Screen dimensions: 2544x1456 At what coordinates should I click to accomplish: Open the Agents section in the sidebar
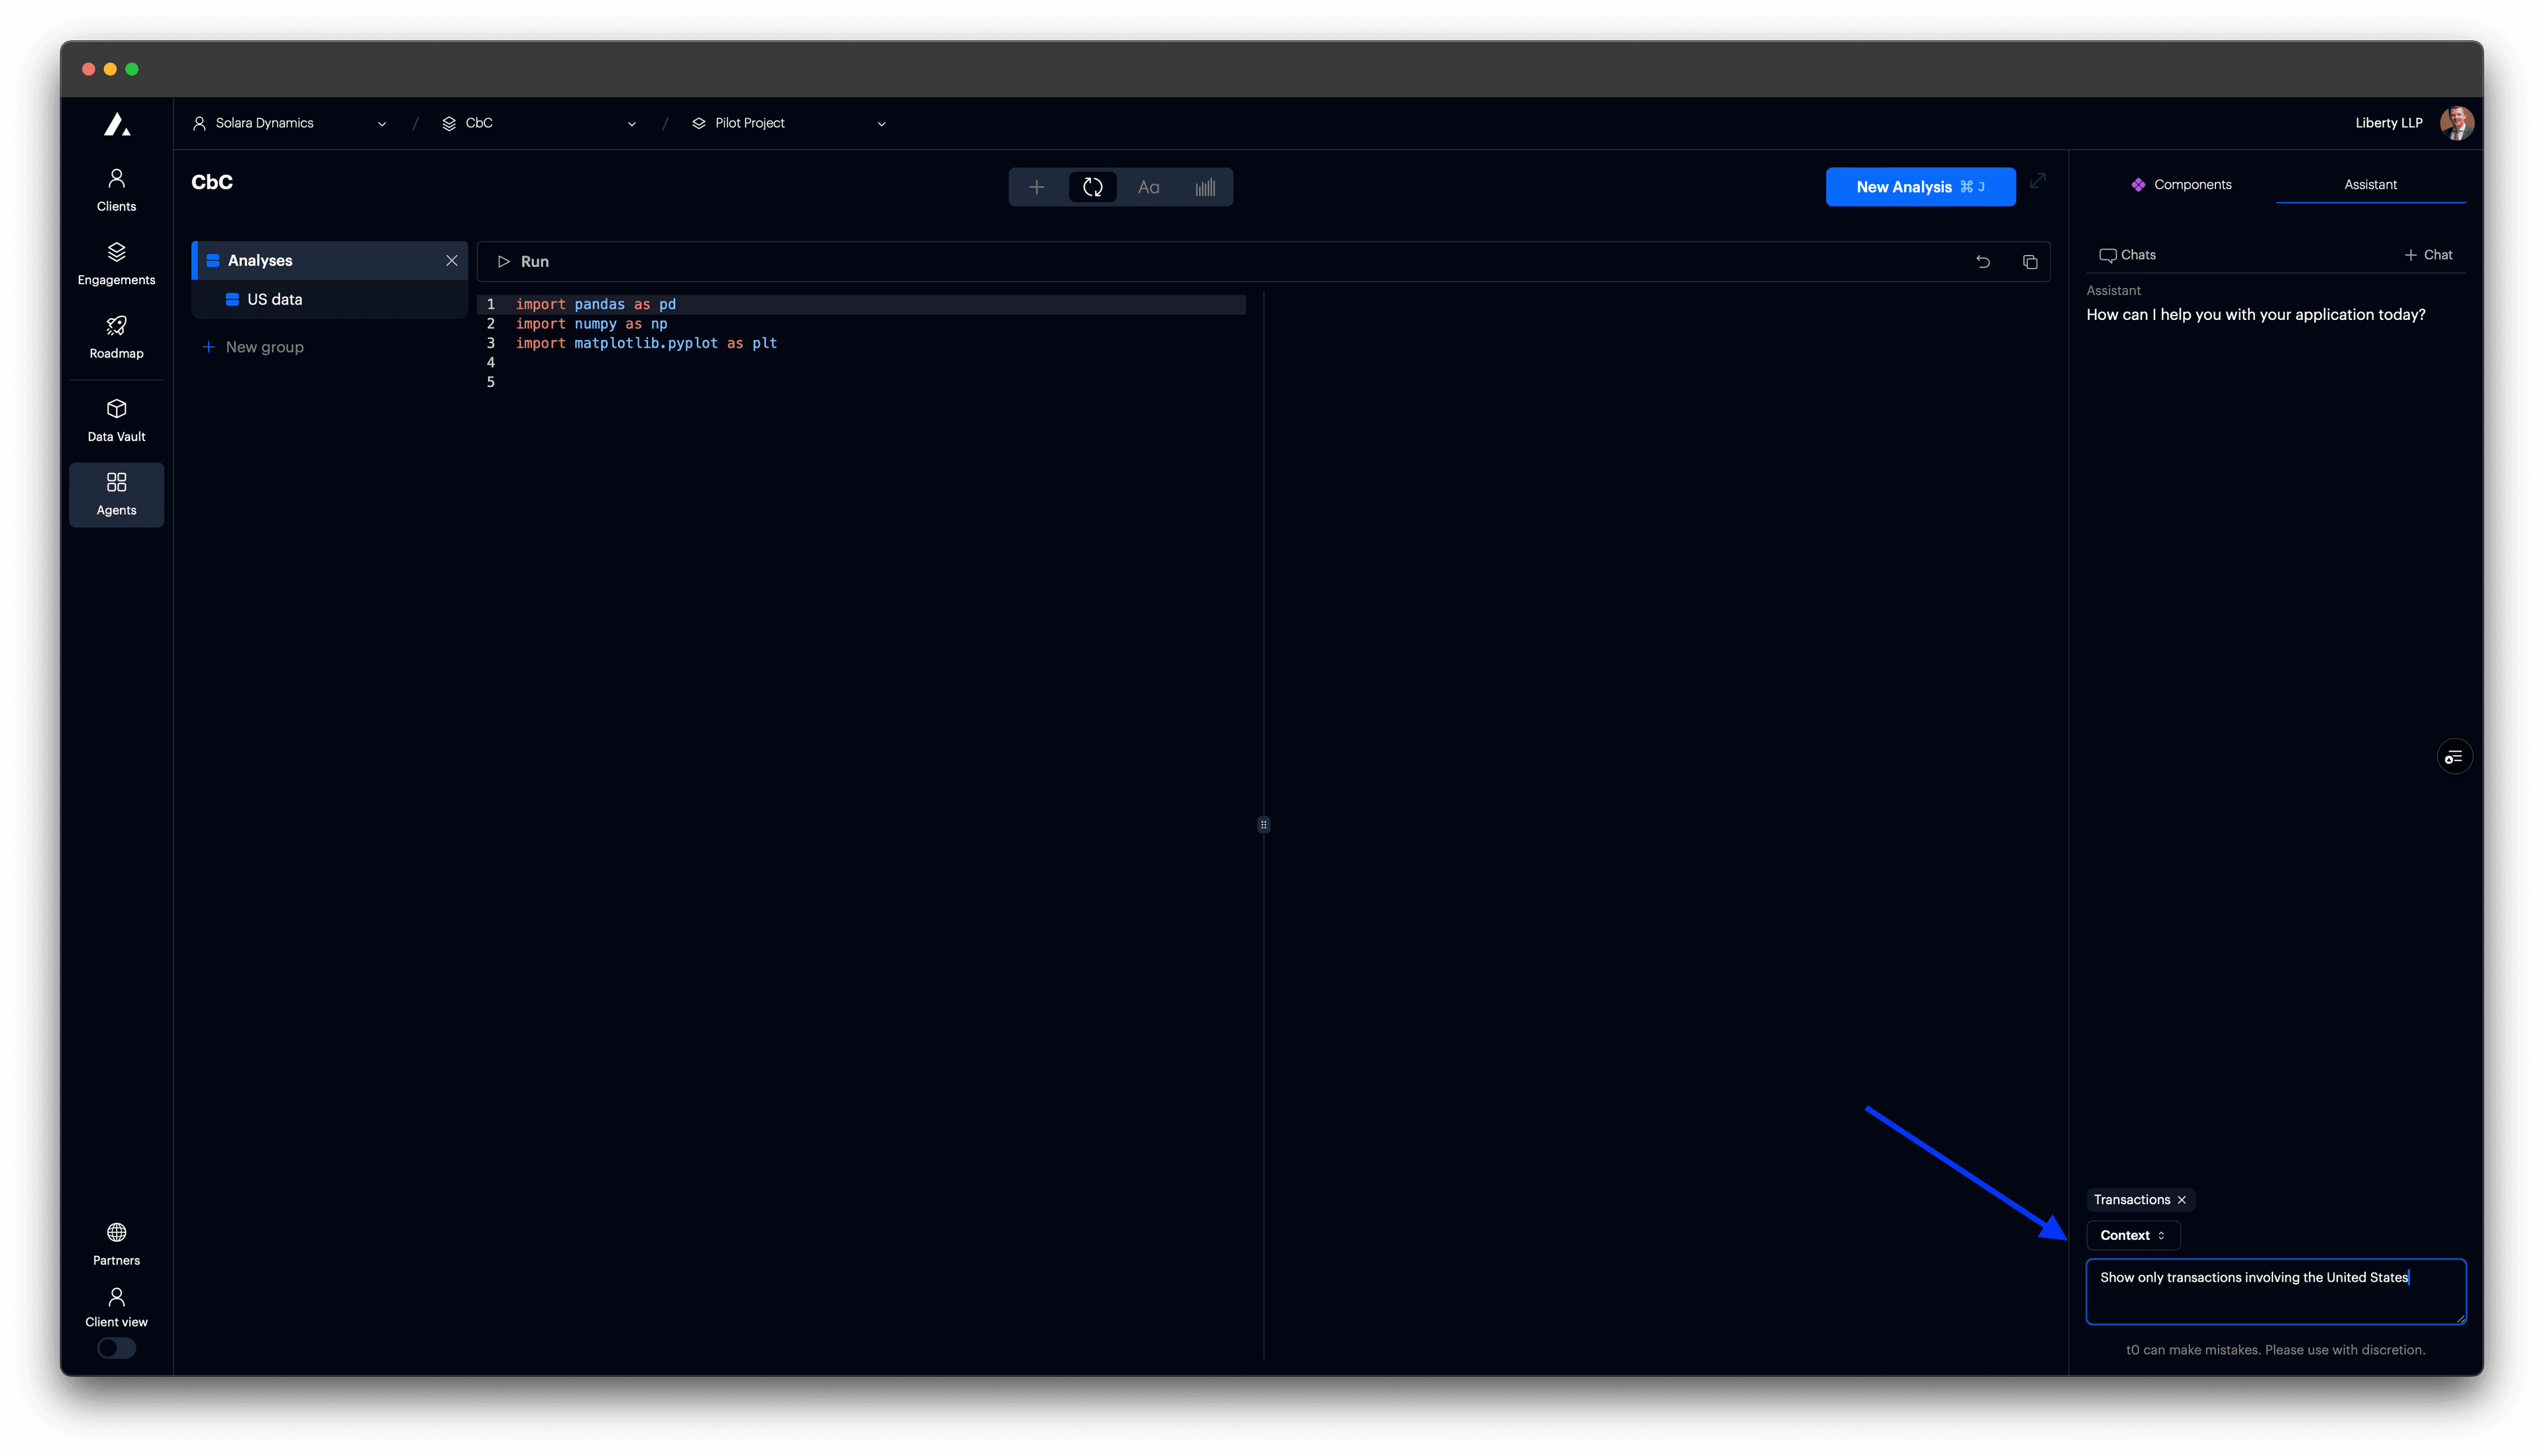116,493
